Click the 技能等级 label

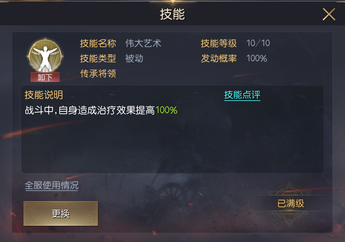pyautogui.click(x=219, y=43)
